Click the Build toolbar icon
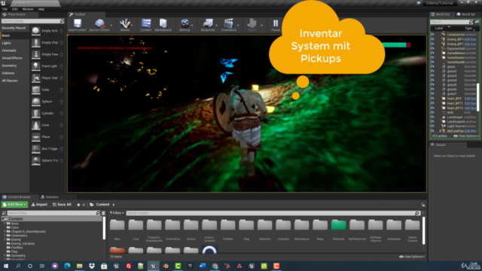482x271 pixels. [x=252, y=23]
